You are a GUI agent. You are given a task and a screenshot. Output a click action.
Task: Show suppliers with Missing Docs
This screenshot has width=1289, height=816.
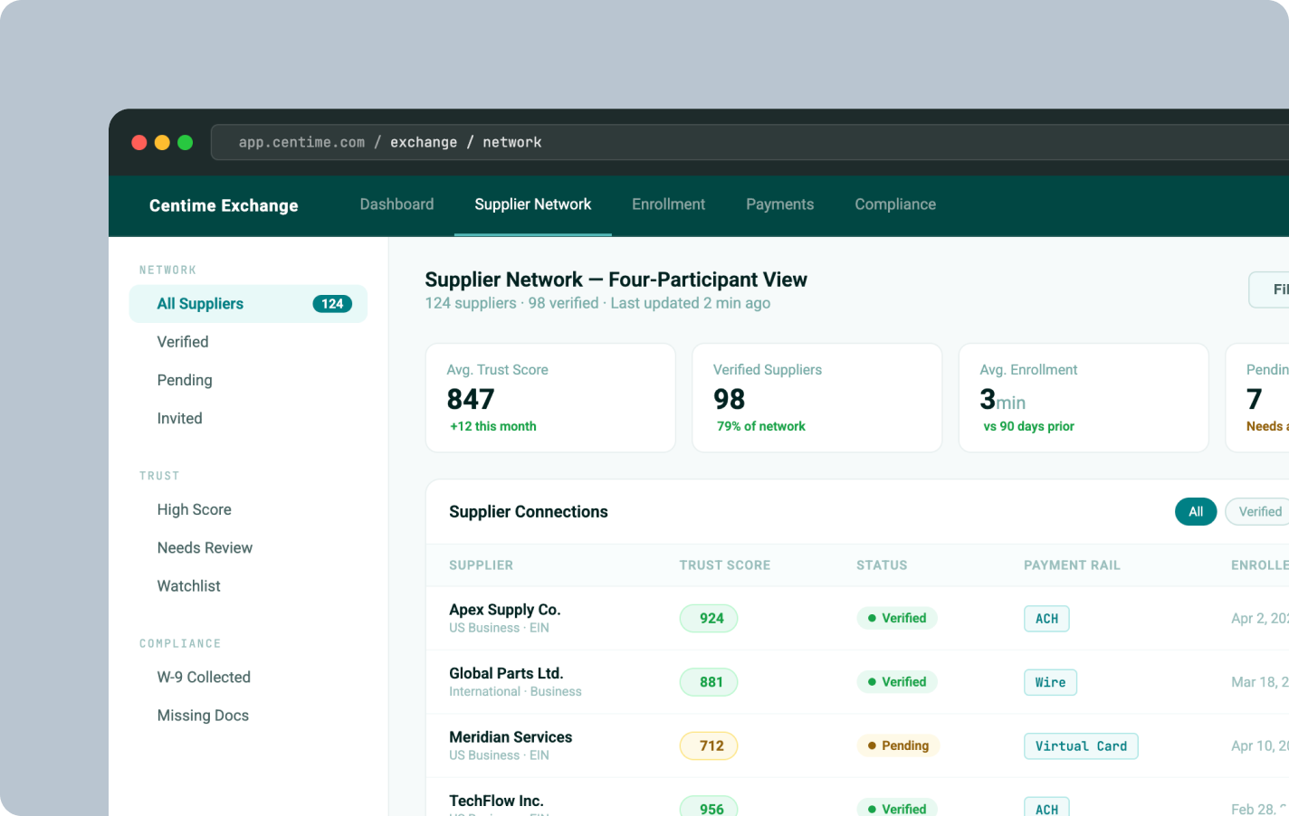(203, 715)
